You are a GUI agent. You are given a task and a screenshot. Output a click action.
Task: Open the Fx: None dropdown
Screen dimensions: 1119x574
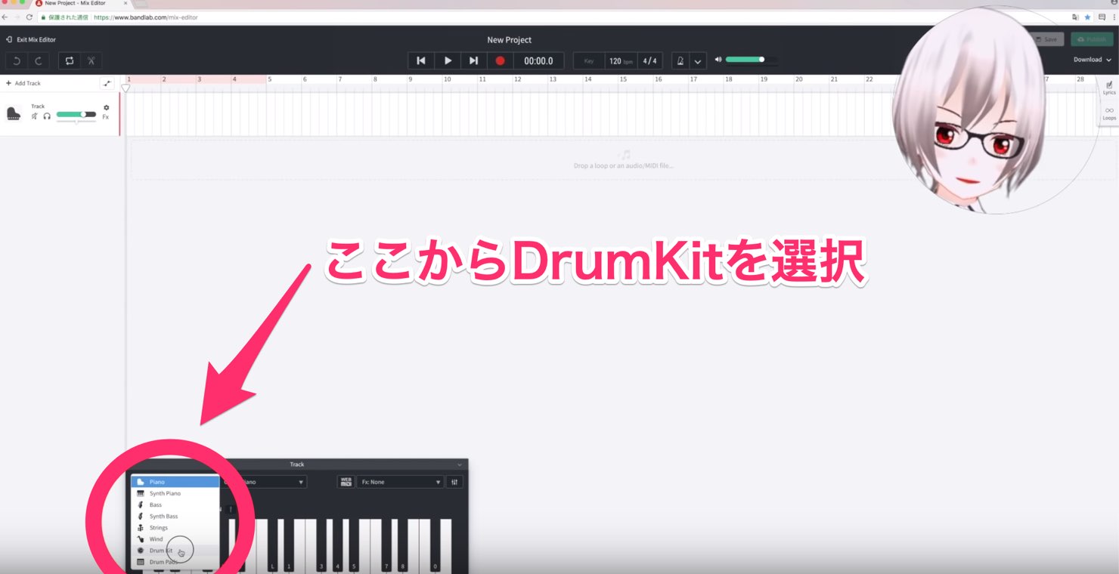(400, 482)
